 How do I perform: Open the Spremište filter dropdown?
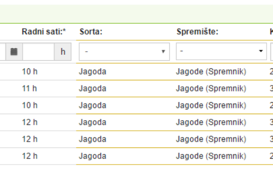pyautogui.click(x=221, y=51)
